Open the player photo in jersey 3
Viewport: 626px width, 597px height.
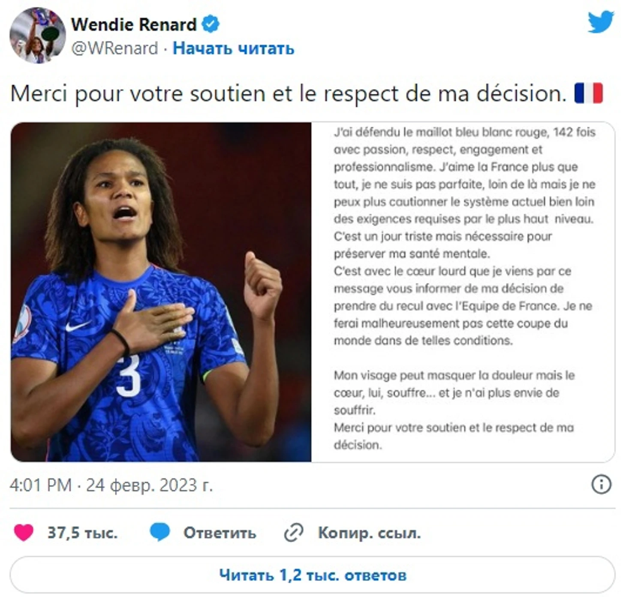[x=161, y=292]
